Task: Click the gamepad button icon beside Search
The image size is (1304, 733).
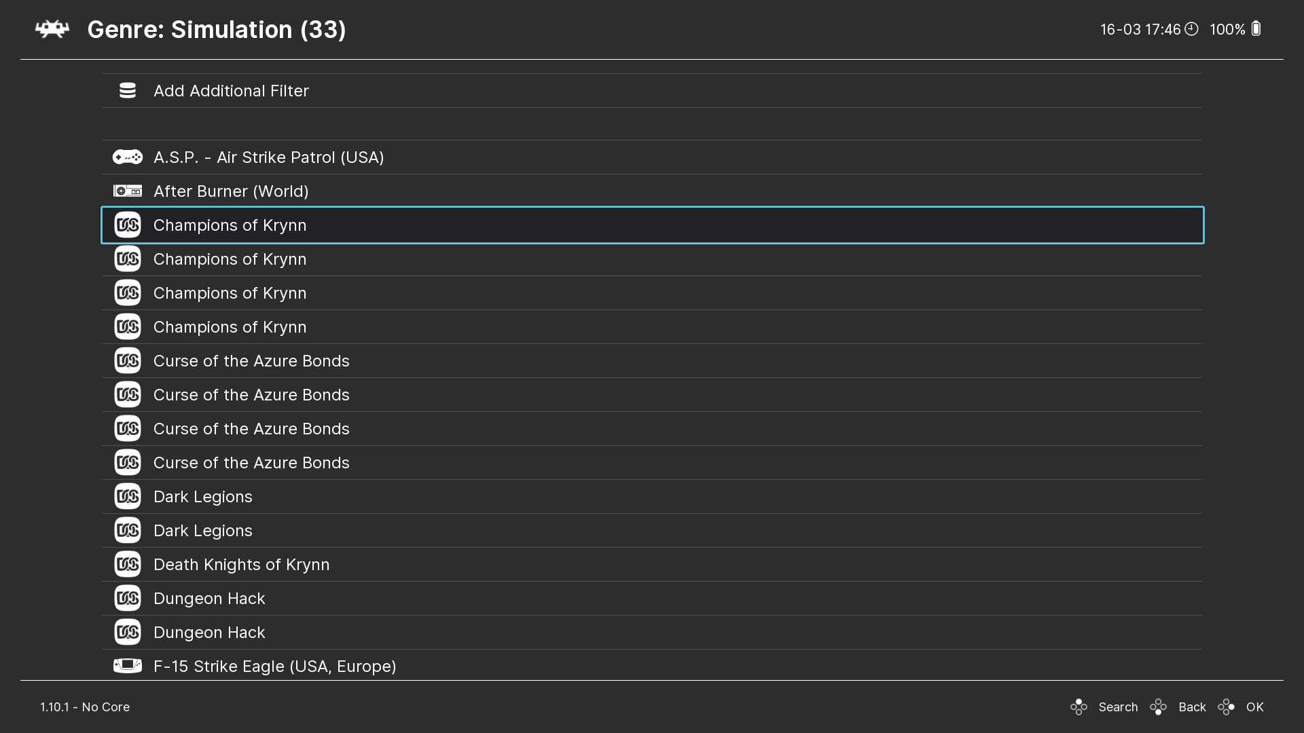Action: point(1079,707)
